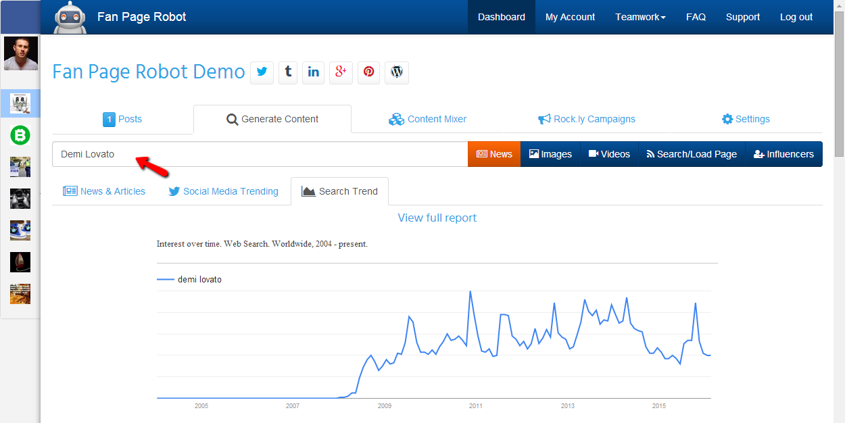Open the FAQ page
Image resolution: width=845 pixels, height=423 pixels.
[x=696, y=17]
